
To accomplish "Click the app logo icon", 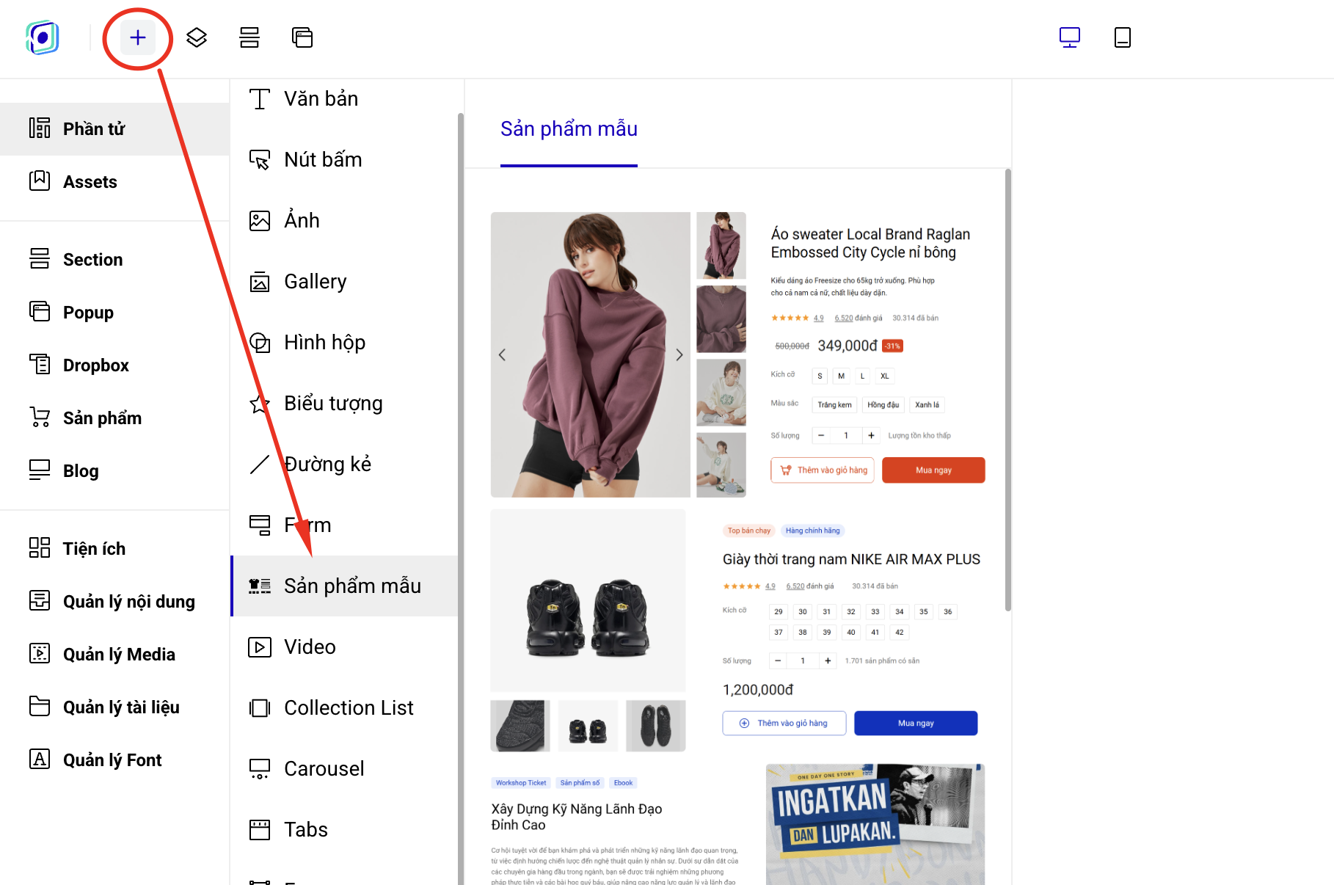I will [x=43, y=37].
